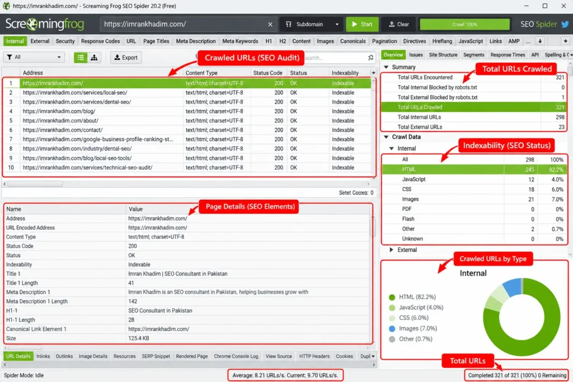The height and width of the screenshot is (382, 573).
Task: Switch to the Meta Description tab
Action: pos(196,41)
